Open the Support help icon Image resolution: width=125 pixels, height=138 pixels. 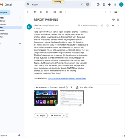click(98, 4)
